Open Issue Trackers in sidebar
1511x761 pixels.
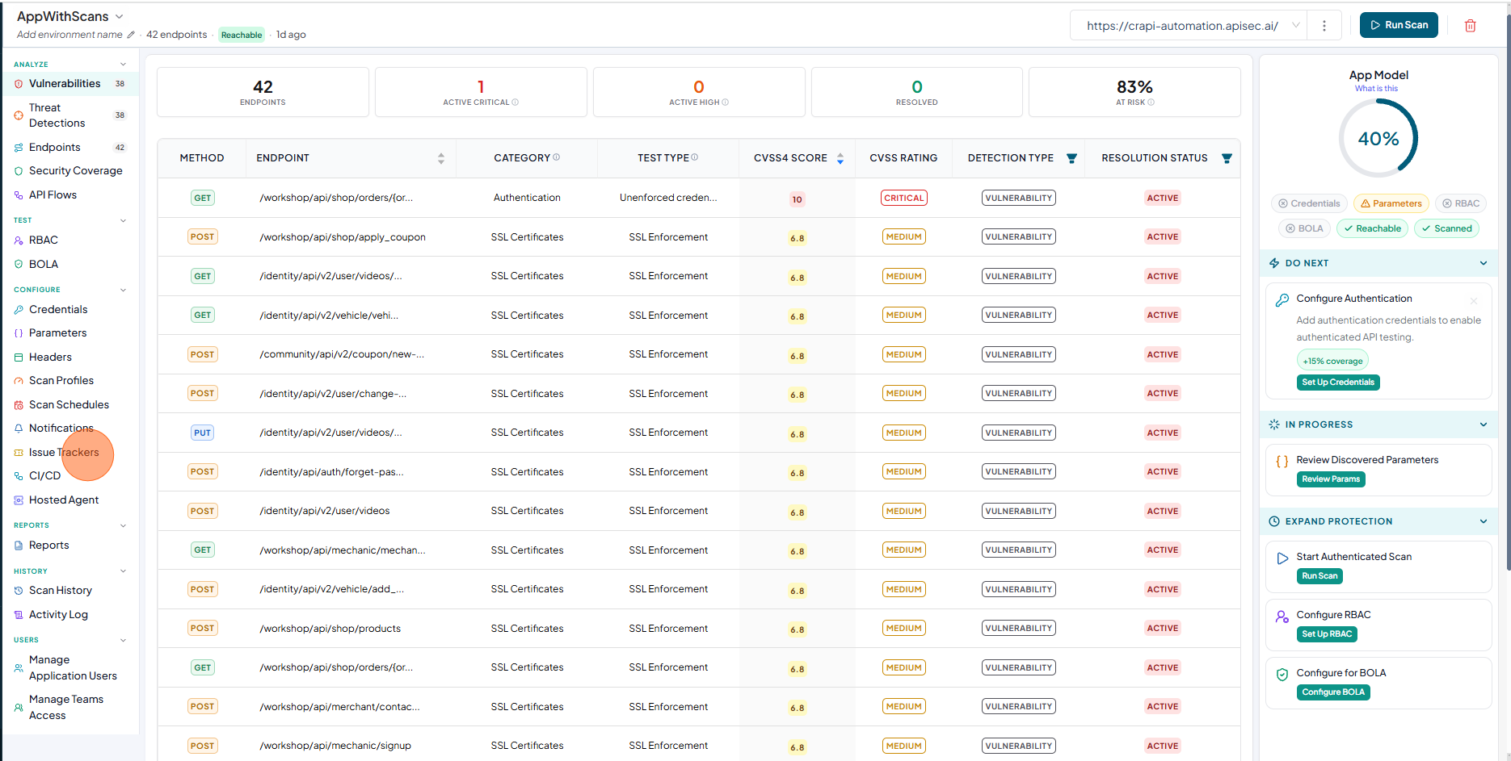(x=64, y=452)
